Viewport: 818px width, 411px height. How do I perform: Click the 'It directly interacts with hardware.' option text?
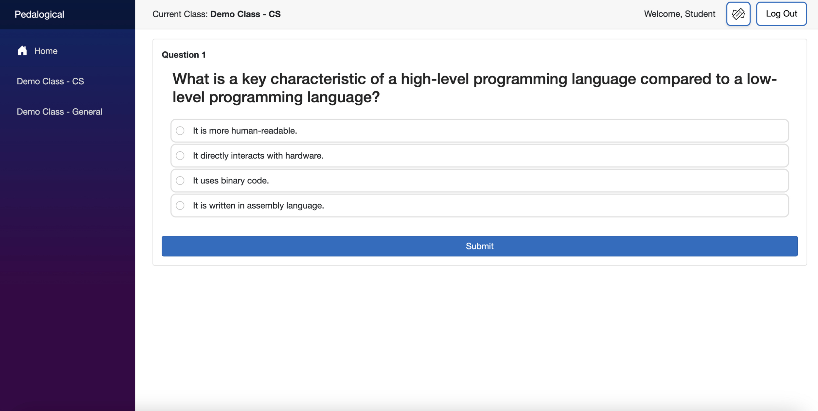click(x=258, y=156)
